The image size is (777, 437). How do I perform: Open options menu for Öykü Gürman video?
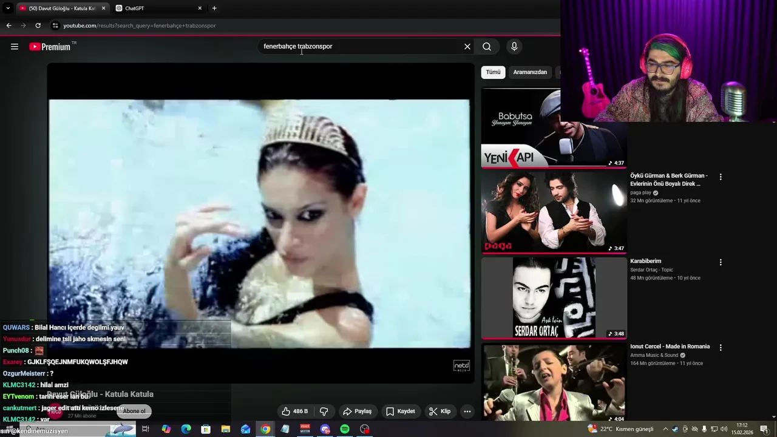[x=721, y=177]
